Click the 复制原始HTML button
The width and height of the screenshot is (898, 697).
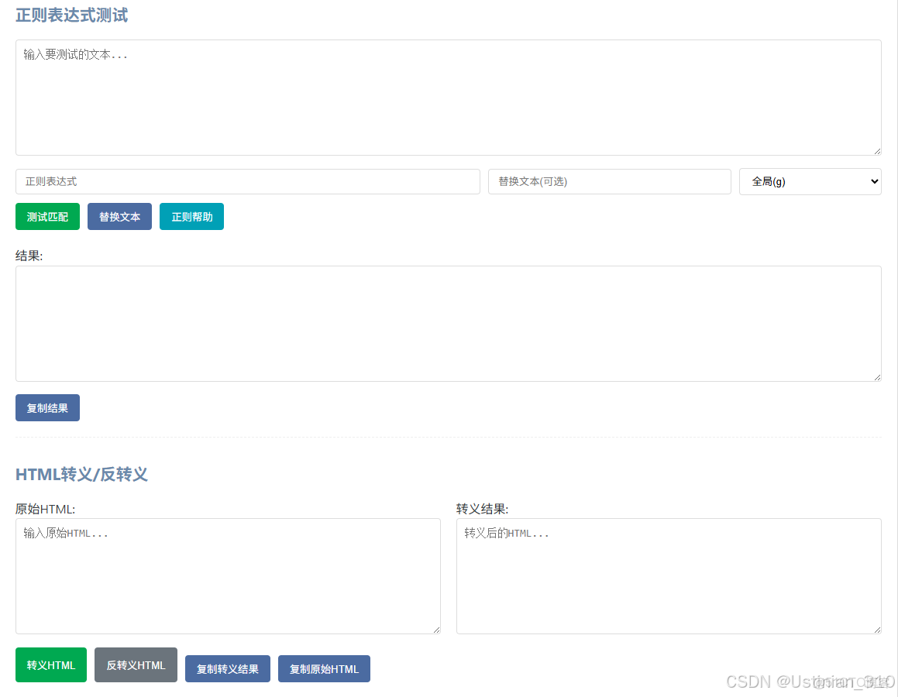pos(324,668)
